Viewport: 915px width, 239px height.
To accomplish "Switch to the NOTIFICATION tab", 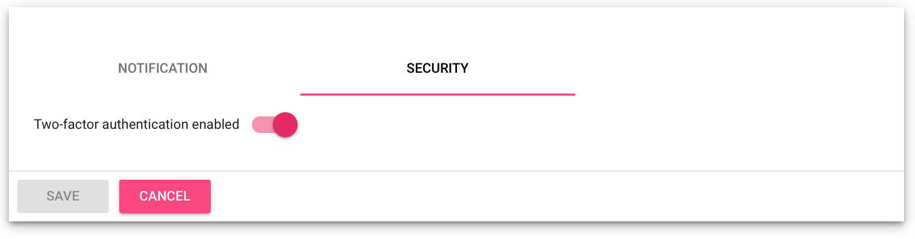I will click(162, 68).
